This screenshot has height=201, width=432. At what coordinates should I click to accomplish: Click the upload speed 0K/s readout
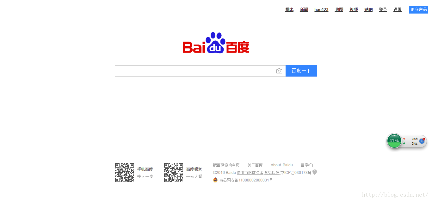pyautogui.click(x=415, y=139)
